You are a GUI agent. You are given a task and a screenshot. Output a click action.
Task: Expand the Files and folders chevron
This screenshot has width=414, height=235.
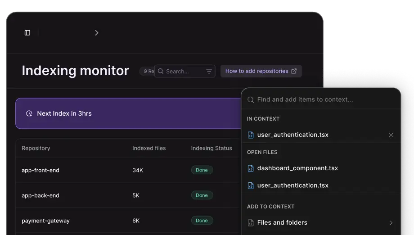click(x=391, y=223)
